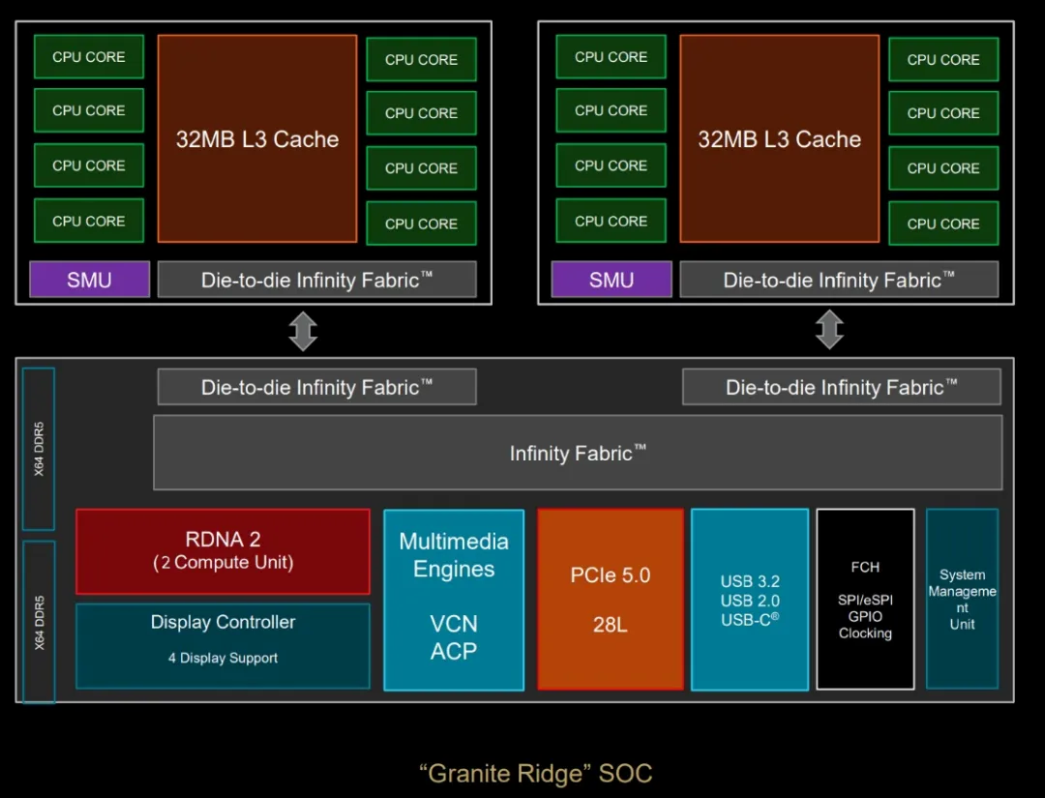Select the USB 3.2 / USB 2.0 / USB-C block
This screenshot has height=798, width=1045.
click(750, 600)
